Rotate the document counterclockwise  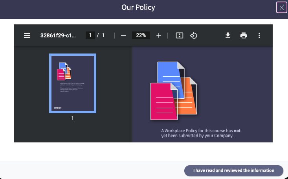coord(193,35)
